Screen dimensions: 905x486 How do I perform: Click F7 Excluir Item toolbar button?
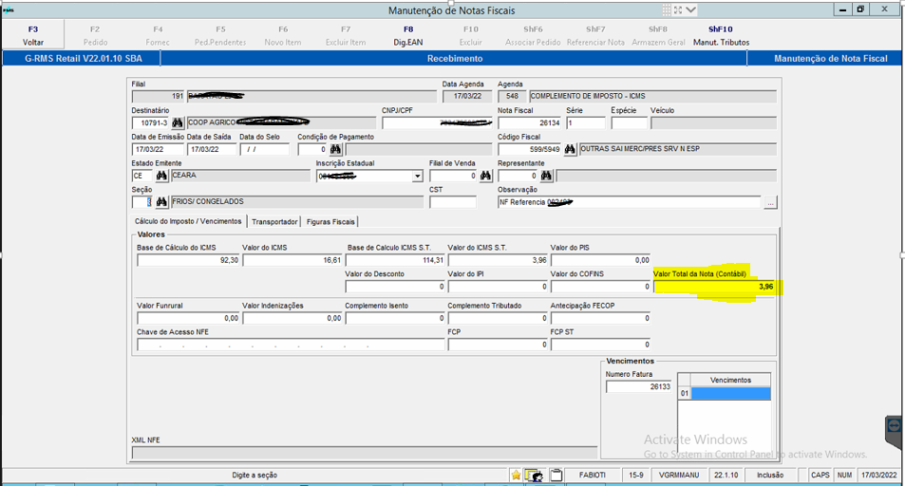coord(345,35)
